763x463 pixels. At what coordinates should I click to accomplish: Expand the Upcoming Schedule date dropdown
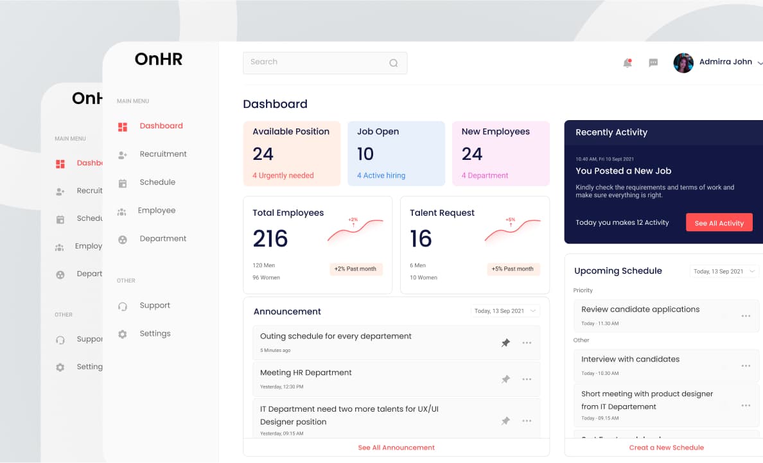(x=724, y=272)
